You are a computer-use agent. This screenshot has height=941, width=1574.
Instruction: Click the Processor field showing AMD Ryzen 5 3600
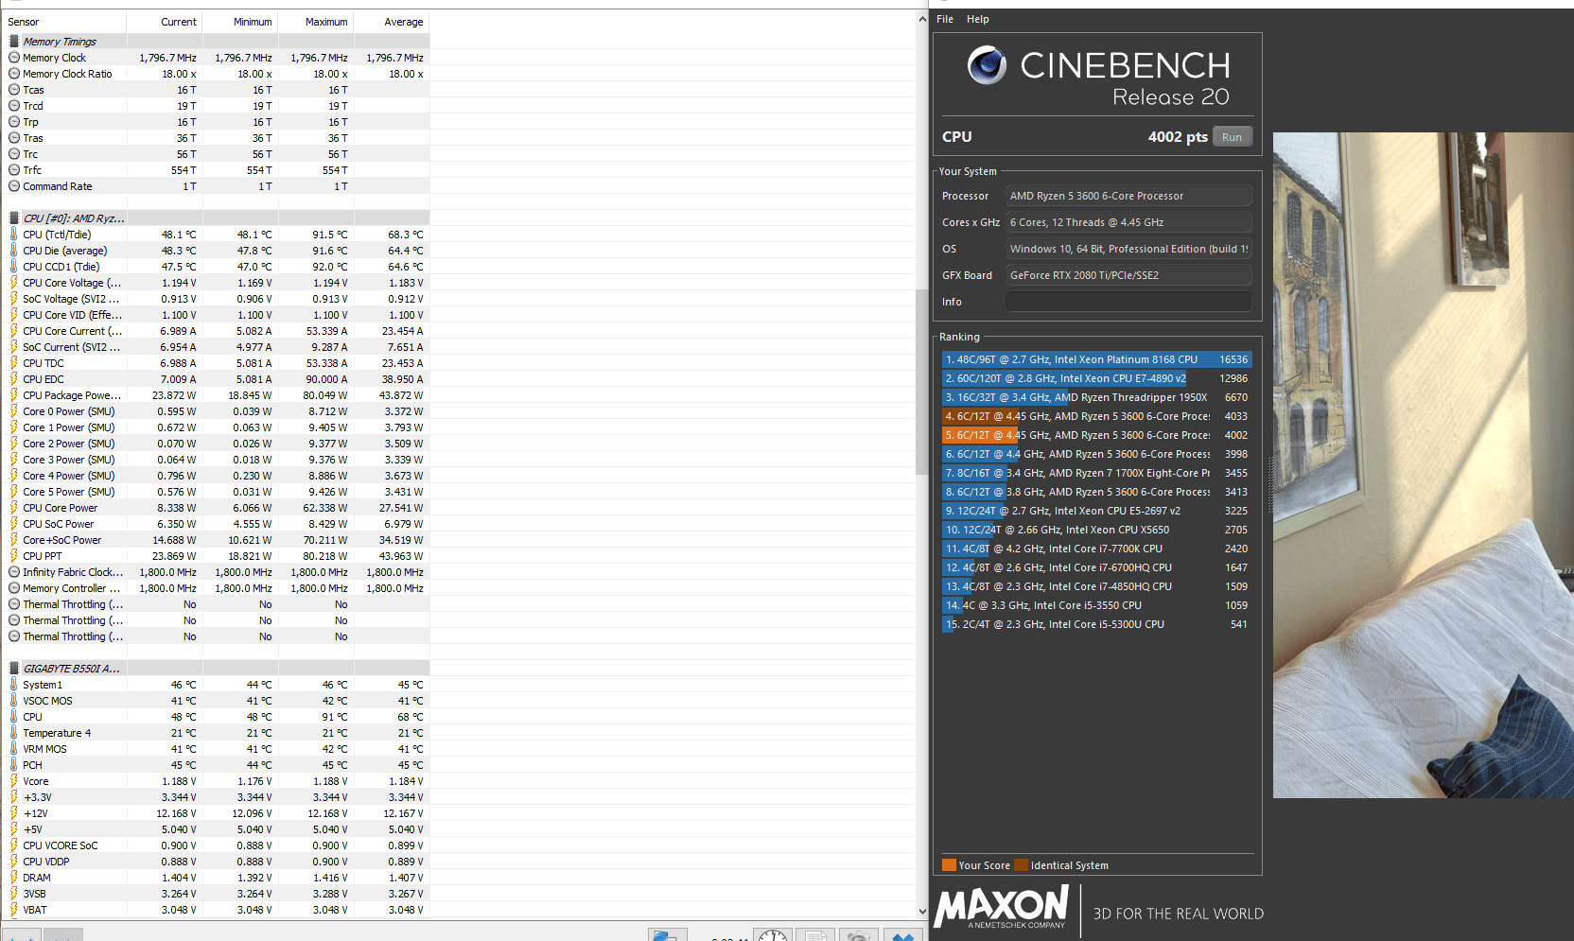(1128, 196)
